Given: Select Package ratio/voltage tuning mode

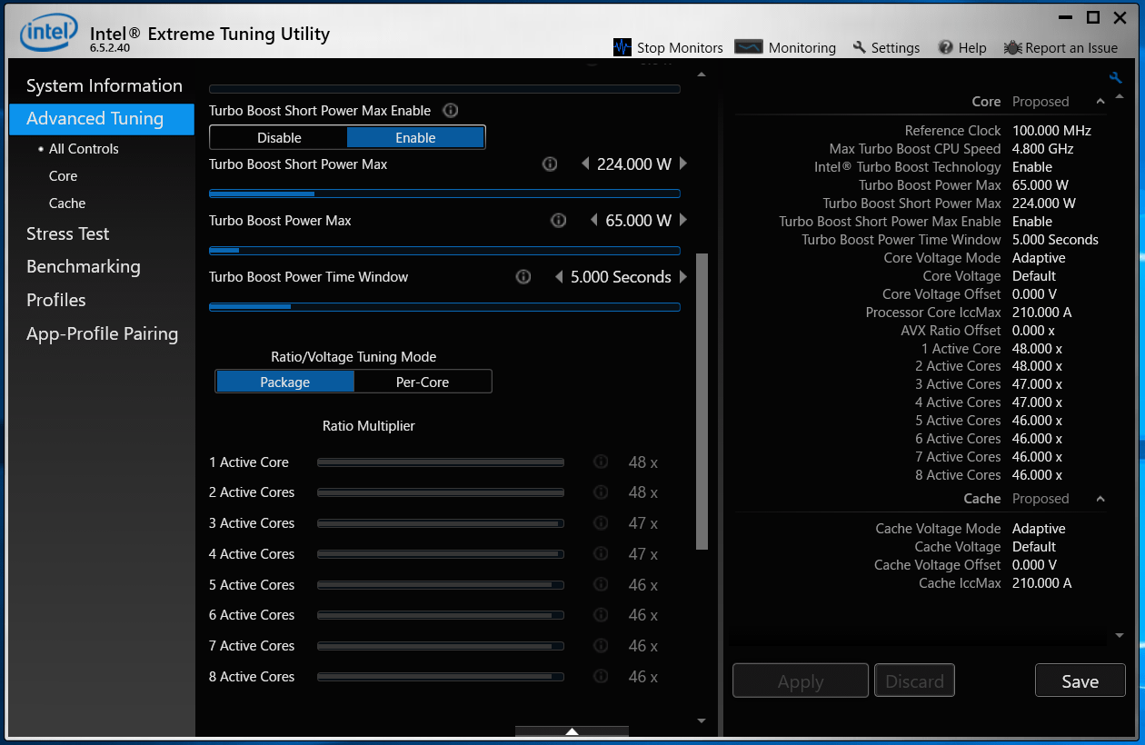Looking at the screenshot, I should point(285,382).
